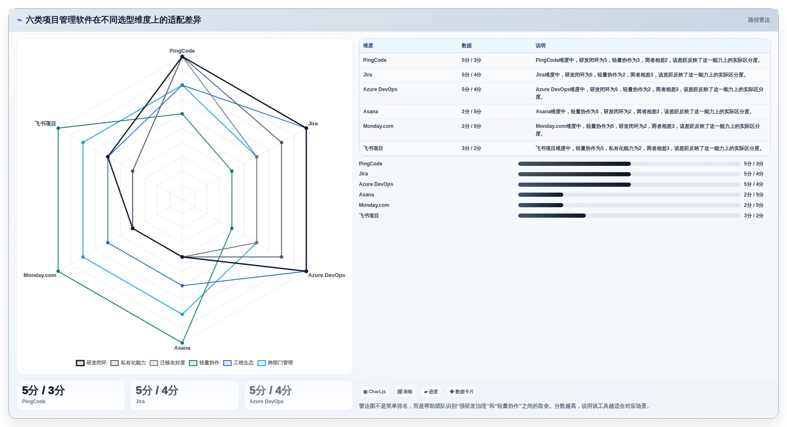The image size is (787, 427).
Task: Click the 5分 / 3分 value in PingCode table row
Action: click(471, 60)
